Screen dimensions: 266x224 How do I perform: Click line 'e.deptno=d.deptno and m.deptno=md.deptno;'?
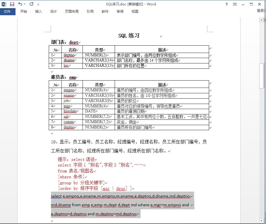click(x=94, y=214)
